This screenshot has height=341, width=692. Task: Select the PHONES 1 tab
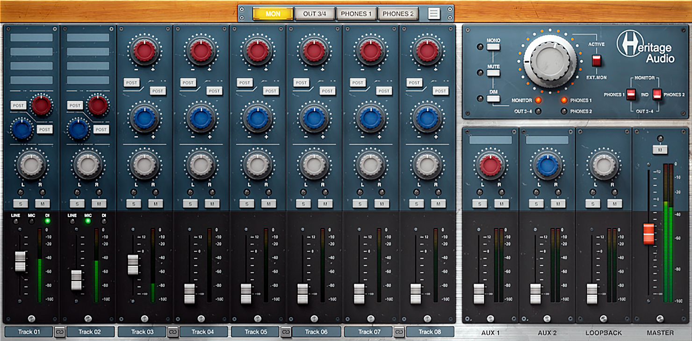coord(356,14)
